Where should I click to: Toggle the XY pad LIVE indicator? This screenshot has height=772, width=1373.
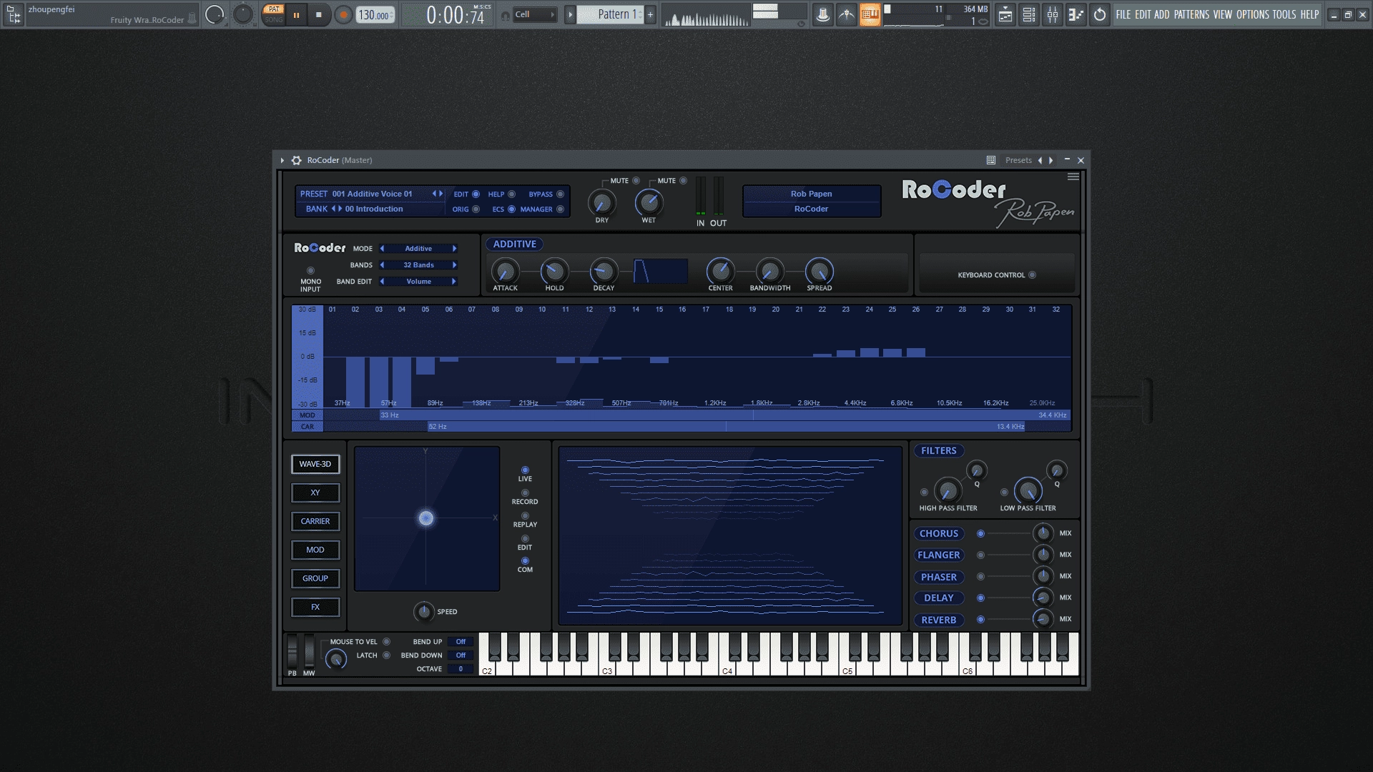click(526, 470)
